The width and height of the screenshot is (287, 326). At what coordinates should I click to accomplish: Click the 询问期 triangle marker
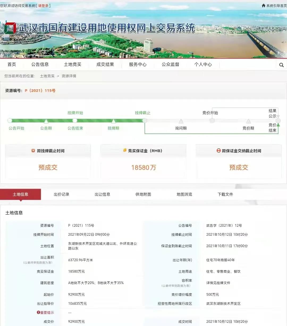pos(181,121)
